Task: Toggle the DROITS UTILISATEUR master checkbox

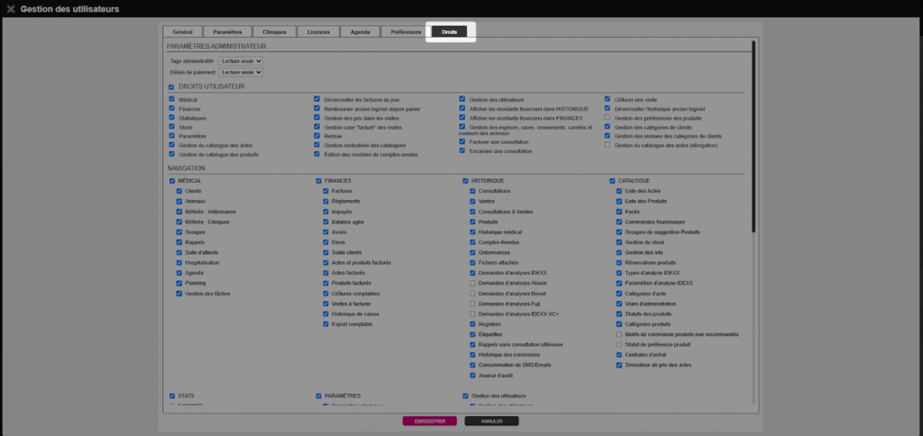Action: click(171, 86)
